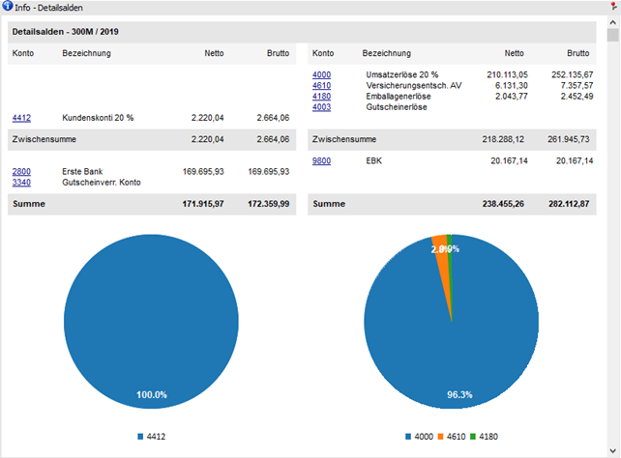Click the orange slice in right pie chart
Screen dimensions: 621x458
click(441, 246)
